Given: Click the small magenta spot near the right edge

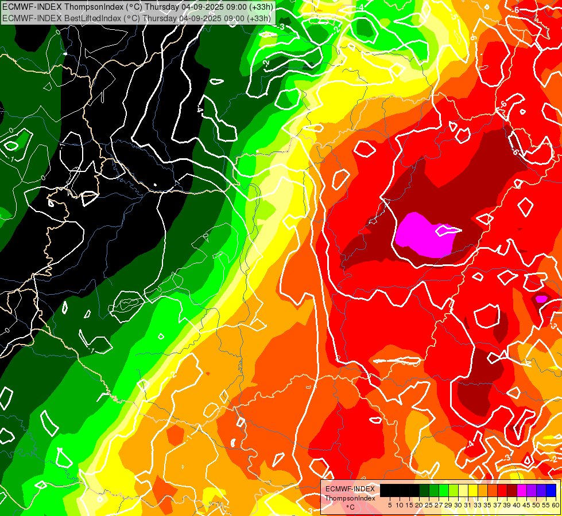Looking at the screenshot, I should (541, 299).
